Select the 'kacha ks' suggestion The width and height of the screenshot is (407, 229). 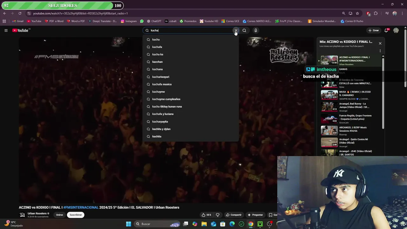190,54
